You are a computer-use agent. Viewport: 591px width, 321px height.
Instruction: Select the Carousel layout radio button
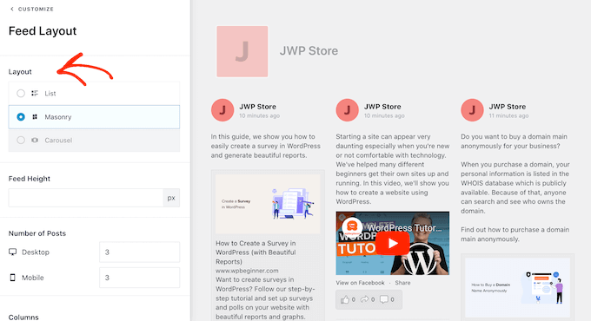(x=21, y=141)
